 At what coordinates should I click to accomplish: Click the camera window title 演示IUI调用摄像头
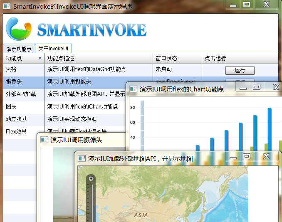point(77,140)
